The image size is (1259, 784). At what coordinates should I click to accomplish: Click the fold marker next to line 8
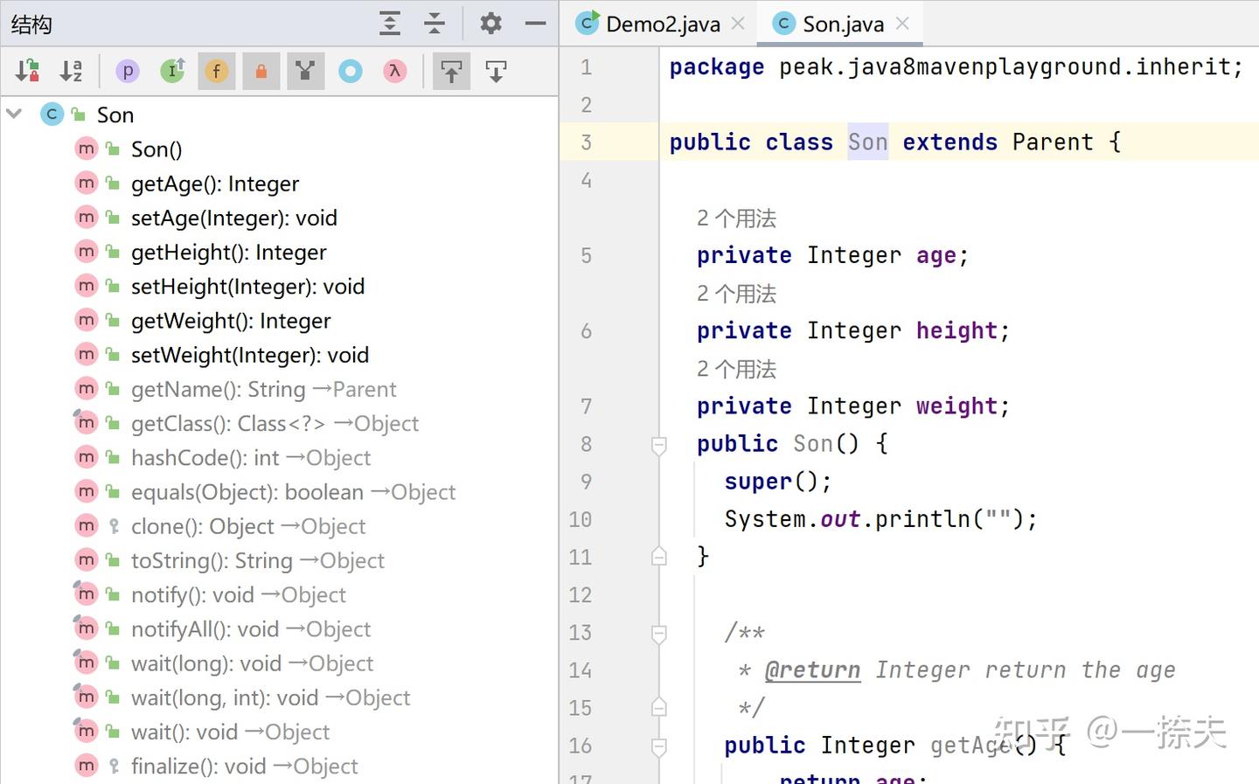tap(659, 446)
